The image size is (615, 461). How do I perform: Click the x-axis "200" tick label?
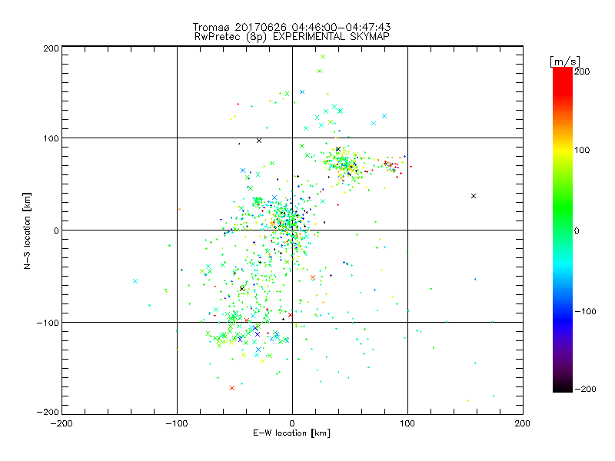point(523,424)
